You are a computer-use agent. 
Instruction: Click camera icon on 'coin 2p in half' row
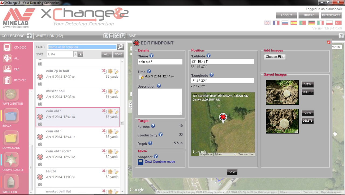click(x=40, y=84)
